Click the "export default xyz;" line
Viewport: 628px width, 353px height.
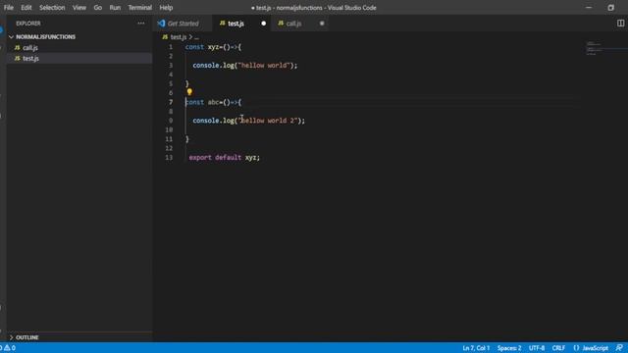(225, 158)
